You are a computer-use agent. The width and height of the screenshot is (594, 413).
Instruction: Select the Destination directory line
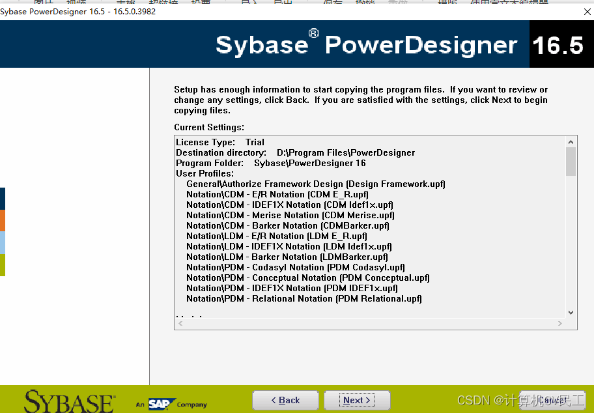tap(296, 152)
